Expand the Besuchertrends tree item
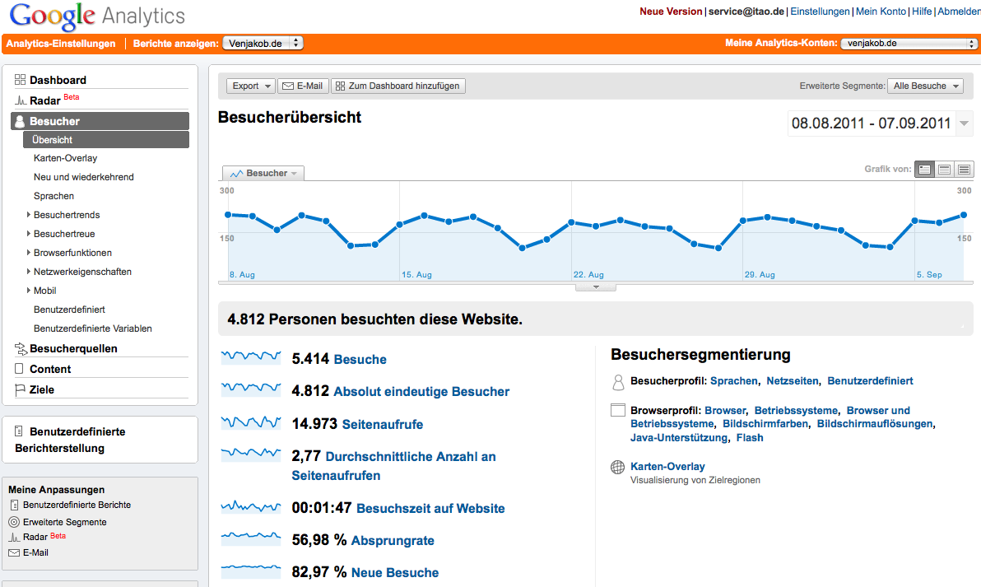Viewport: 981px width, 587px height. 28,215
